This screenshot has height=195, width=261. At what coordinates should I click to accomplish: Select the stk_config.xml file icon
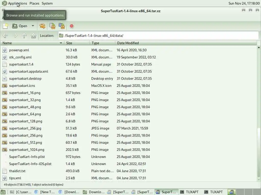coord(5,57)
